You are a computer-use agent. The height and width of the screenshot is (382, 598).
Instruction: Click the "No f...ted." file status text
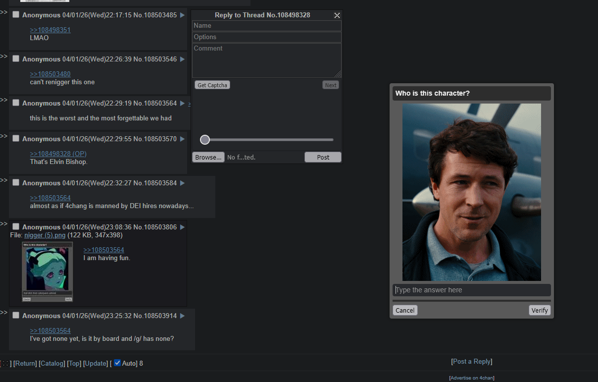click(241, 157)
